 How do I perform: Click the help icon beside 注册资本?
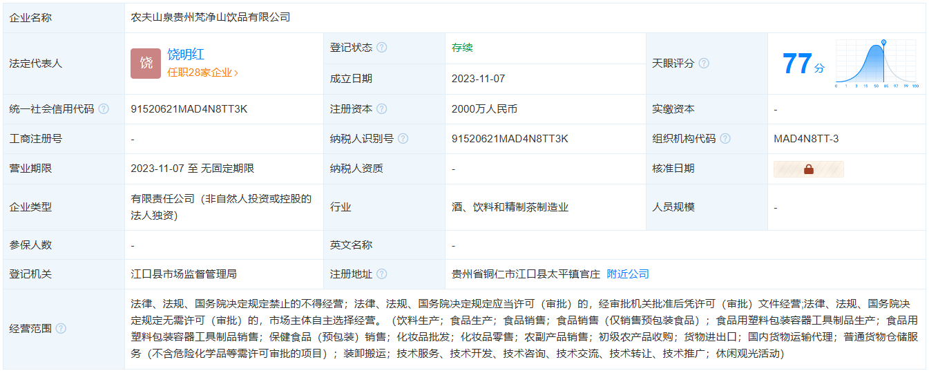pyautogui.click(x=381, y=109)
